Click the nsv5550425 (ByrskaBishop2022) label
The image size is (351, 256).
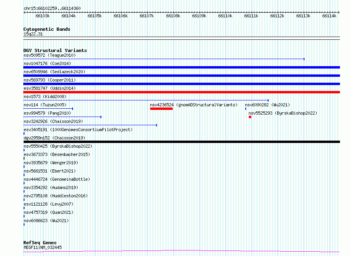[58, 146]
